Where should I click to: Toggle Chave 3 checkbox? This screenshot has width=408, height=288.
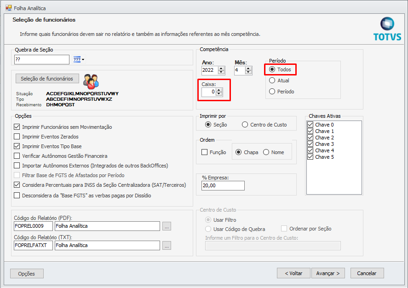(x=310, y=144)
